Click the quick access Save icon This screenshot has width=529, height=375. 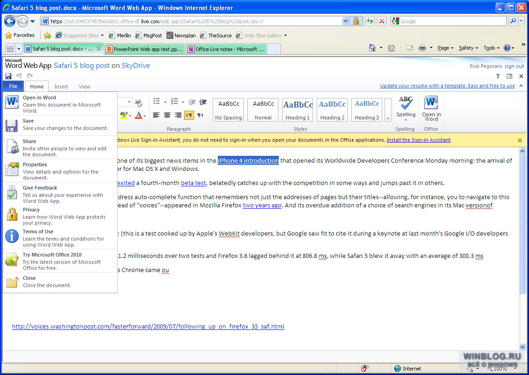pos(9,76)
